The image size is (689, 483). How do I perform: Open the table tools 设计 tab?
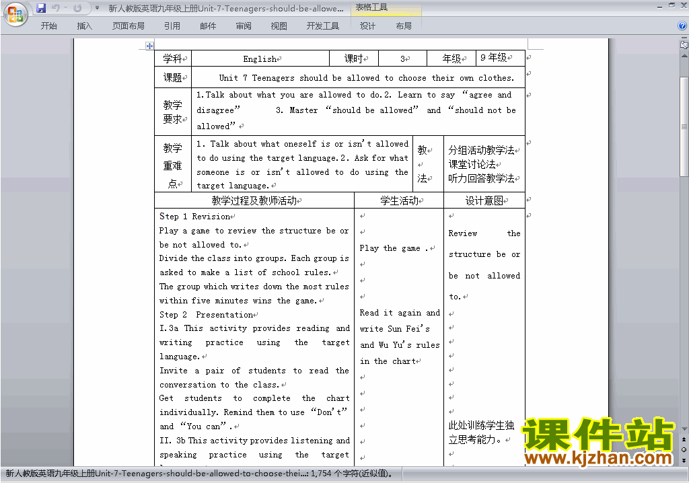point(367,26)
